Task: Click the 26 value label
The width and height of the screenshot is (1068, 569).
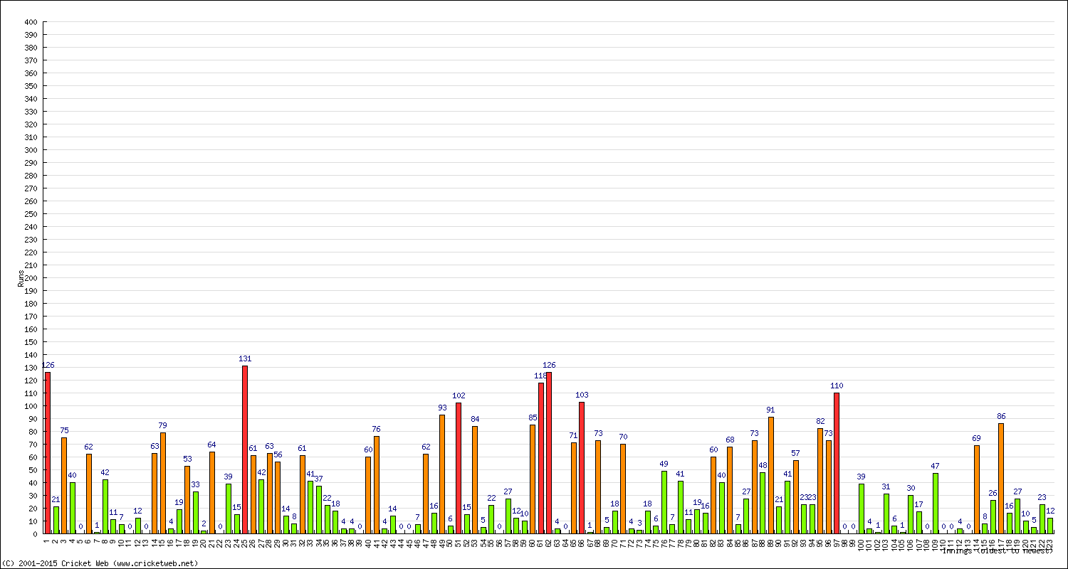Action: point(993,494)
